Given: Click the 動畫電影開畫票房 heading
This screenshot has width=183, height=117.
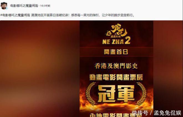Looking at the screenshot, I should (116, 77).
